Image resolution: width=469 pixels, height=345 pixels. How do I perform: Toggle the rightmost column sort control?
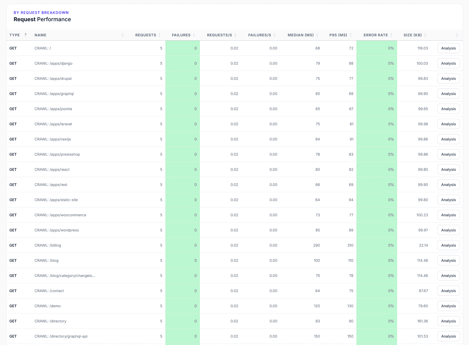456,35
